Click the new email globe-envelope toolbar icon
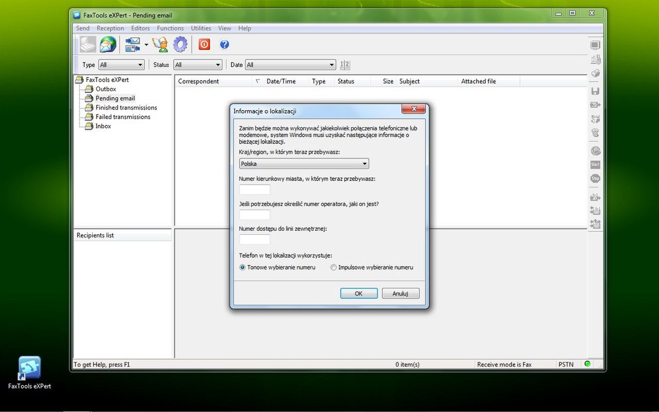659x412 pixels. click(x=108, y=45)
